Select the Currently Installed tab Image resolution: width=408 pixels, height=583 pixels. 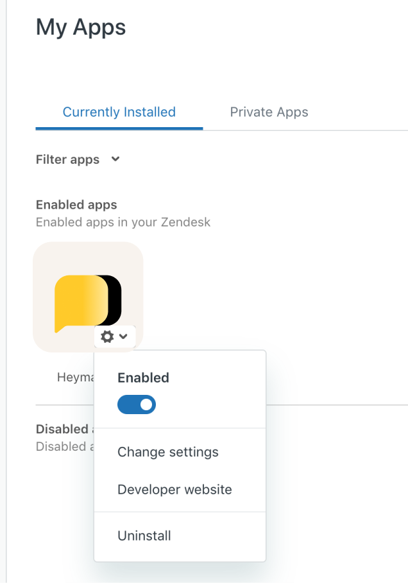point(119,112)
